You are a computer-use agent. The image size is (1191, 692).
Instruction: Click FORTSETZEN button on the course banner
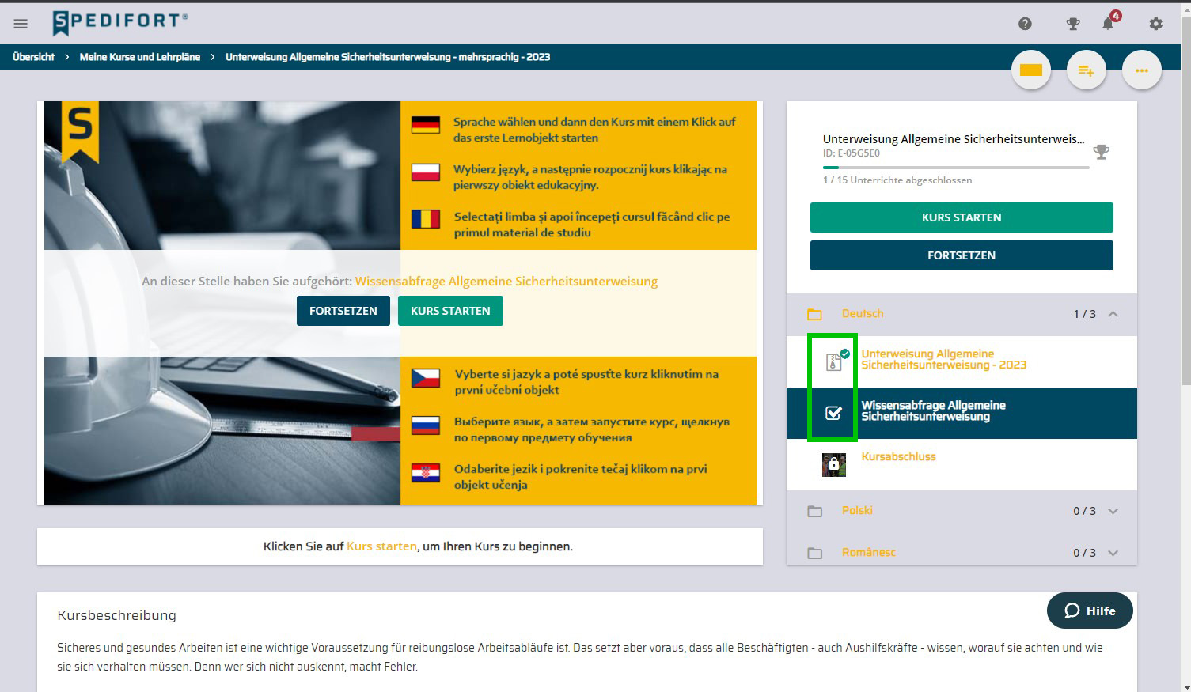tap(343, 311)
